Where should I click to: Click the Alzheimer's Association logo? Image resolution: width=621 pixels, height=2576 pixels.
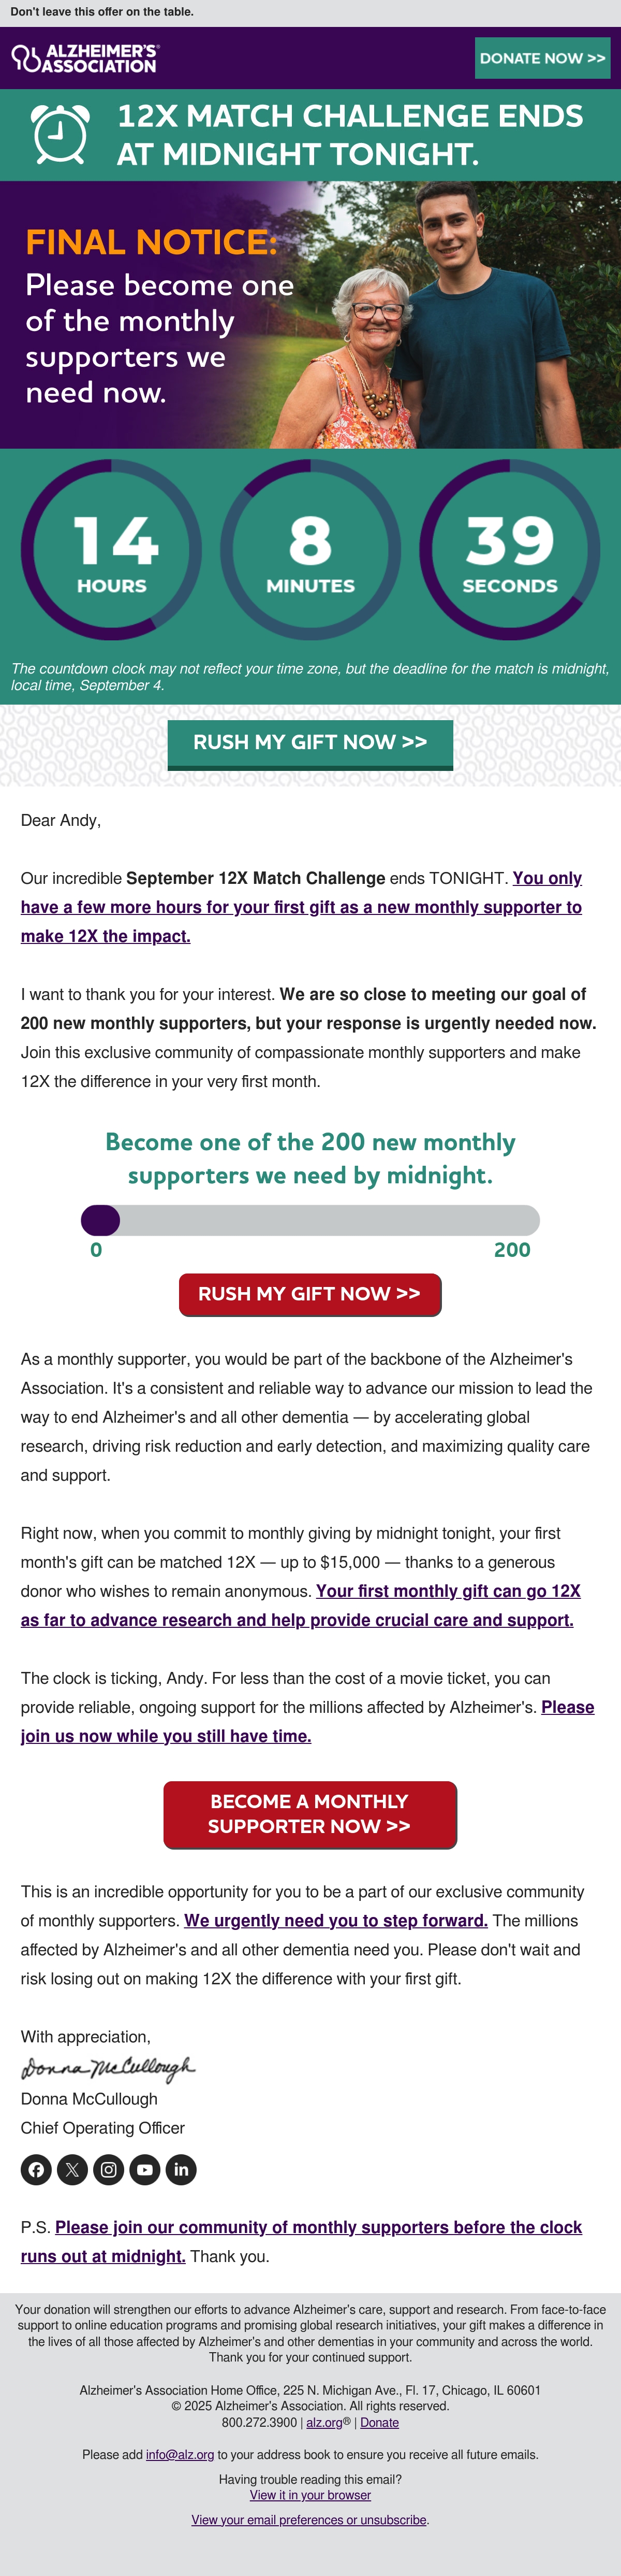85,58
